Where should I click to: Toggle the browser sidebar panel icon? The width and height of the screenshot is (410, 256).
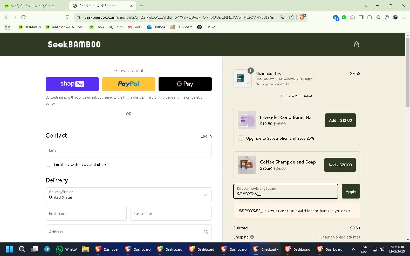pos(361,17)
